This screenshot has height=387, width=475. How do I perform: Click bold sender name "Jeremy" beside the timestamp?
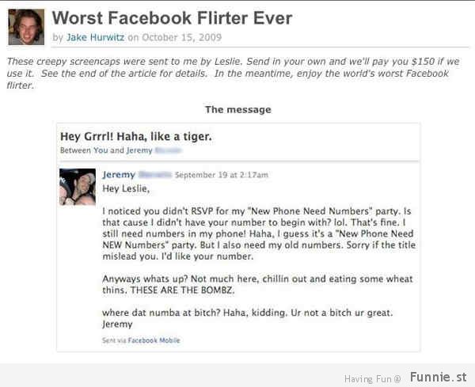[119, 175]
